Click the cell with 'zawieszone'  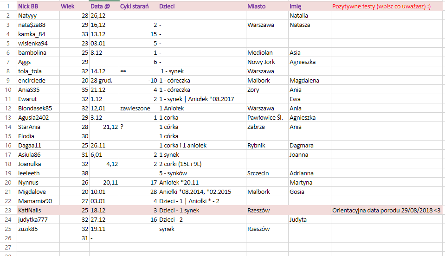click(135, 109)
